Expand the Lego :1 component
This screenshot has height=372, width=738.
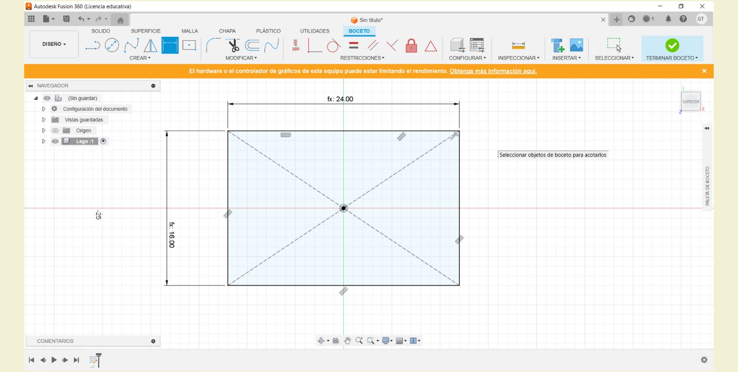click(x=44, y=141)
